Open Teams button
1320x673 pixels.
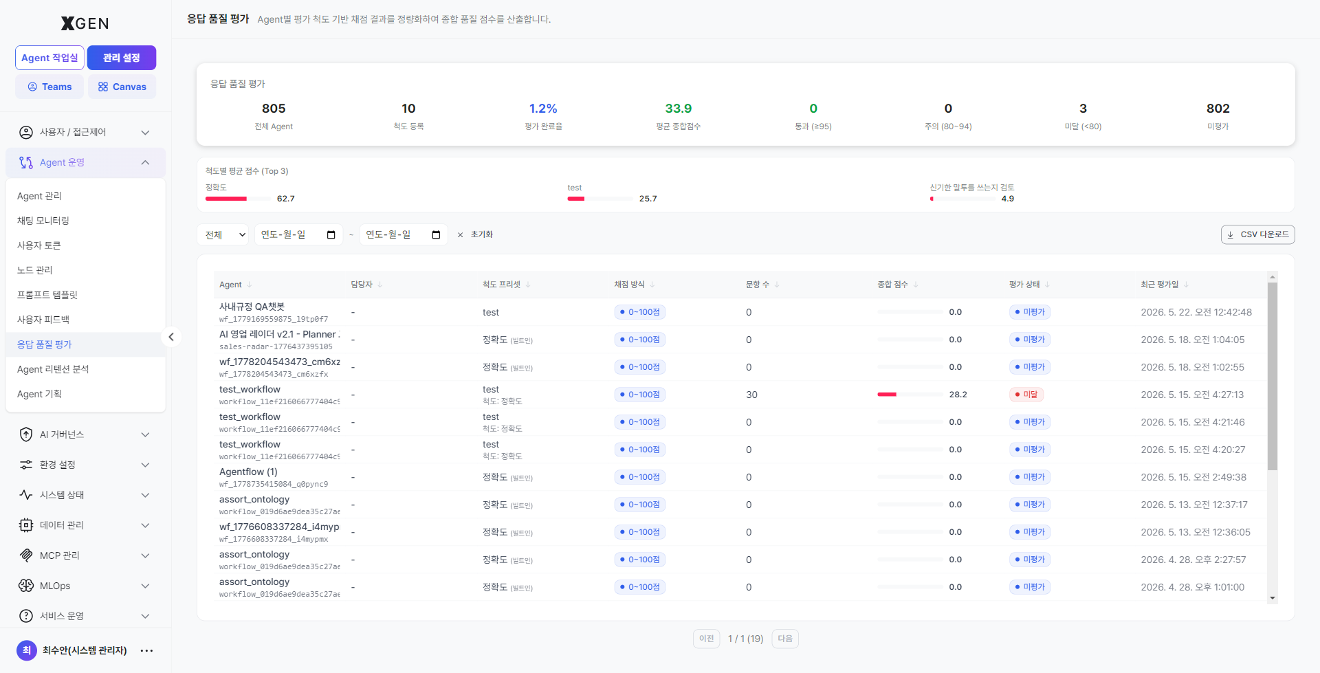tap(49, 87)
